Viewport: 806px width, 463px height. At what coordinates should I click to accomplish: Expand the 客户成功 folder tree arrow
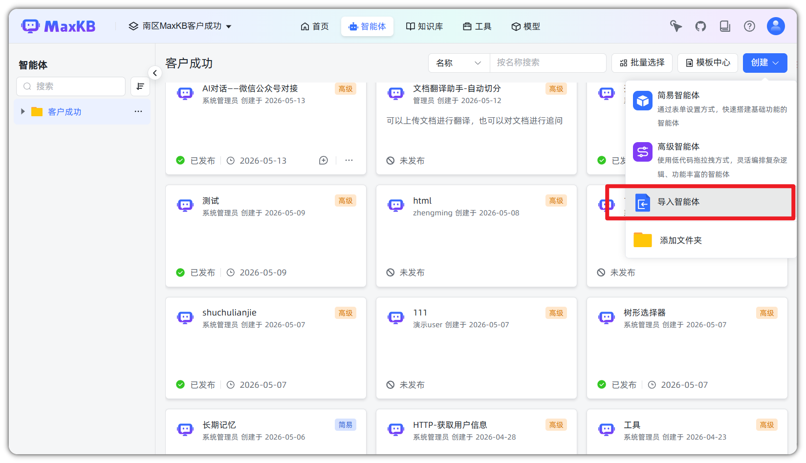click(22, 112)
